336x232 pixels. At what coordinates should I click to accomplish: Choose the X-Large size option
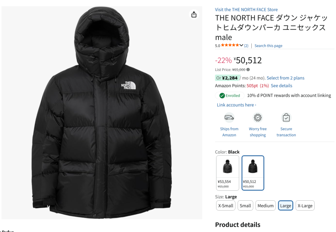click(x=305, y=205)
